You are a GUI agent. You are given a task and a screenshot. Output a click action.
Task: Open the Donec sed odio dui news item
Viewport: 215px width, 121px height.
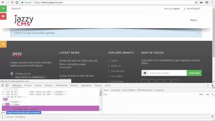click(78, 63)
